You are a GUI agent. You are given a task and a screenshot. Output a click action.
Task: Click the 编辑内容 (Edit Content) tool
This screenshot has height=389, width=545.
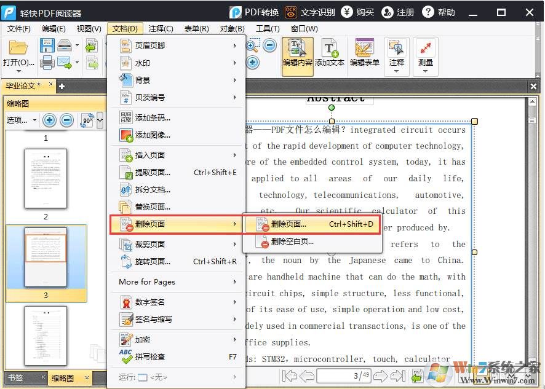(x=298, y=53)
